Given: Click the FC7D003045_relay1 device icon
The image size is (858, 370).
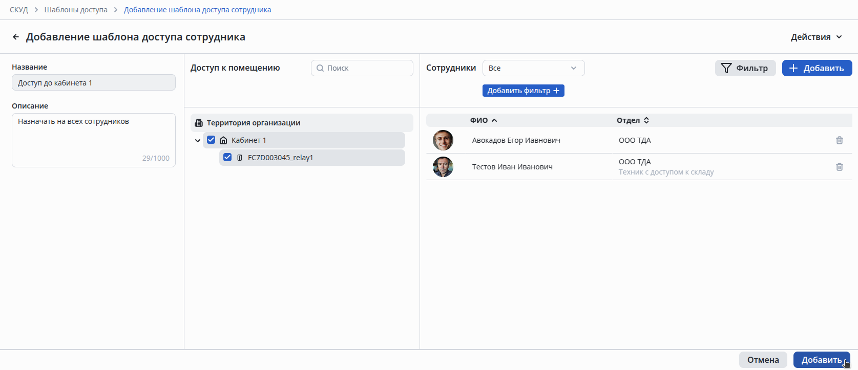Looking at the screenshot, I should (x=240, y=158).
